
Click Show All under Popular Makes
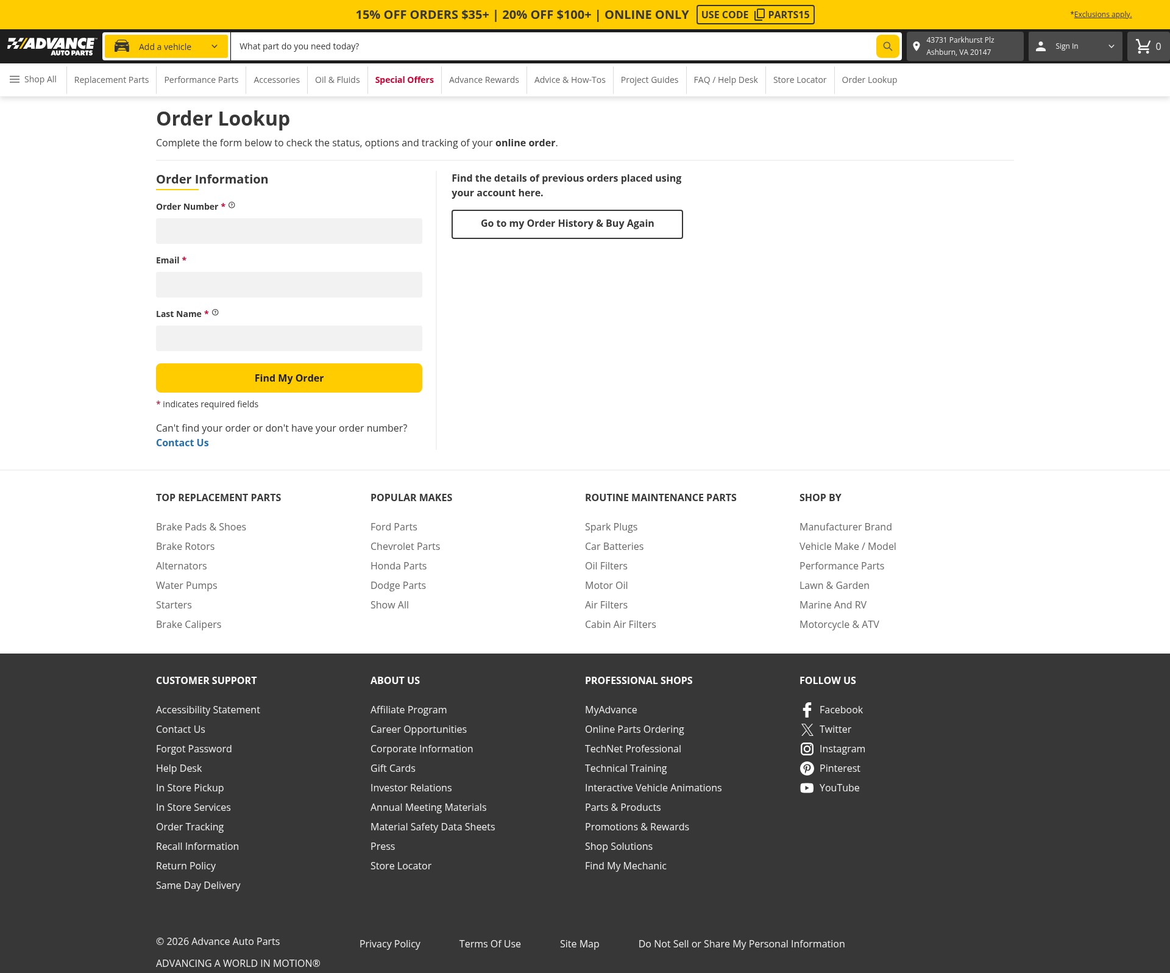pos(389,605)
